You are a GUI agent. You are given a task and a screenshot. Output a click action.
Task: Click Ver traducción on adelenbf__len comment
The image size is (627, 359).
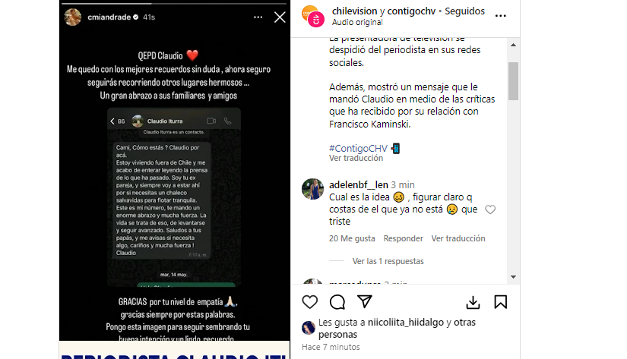point(458,238)
